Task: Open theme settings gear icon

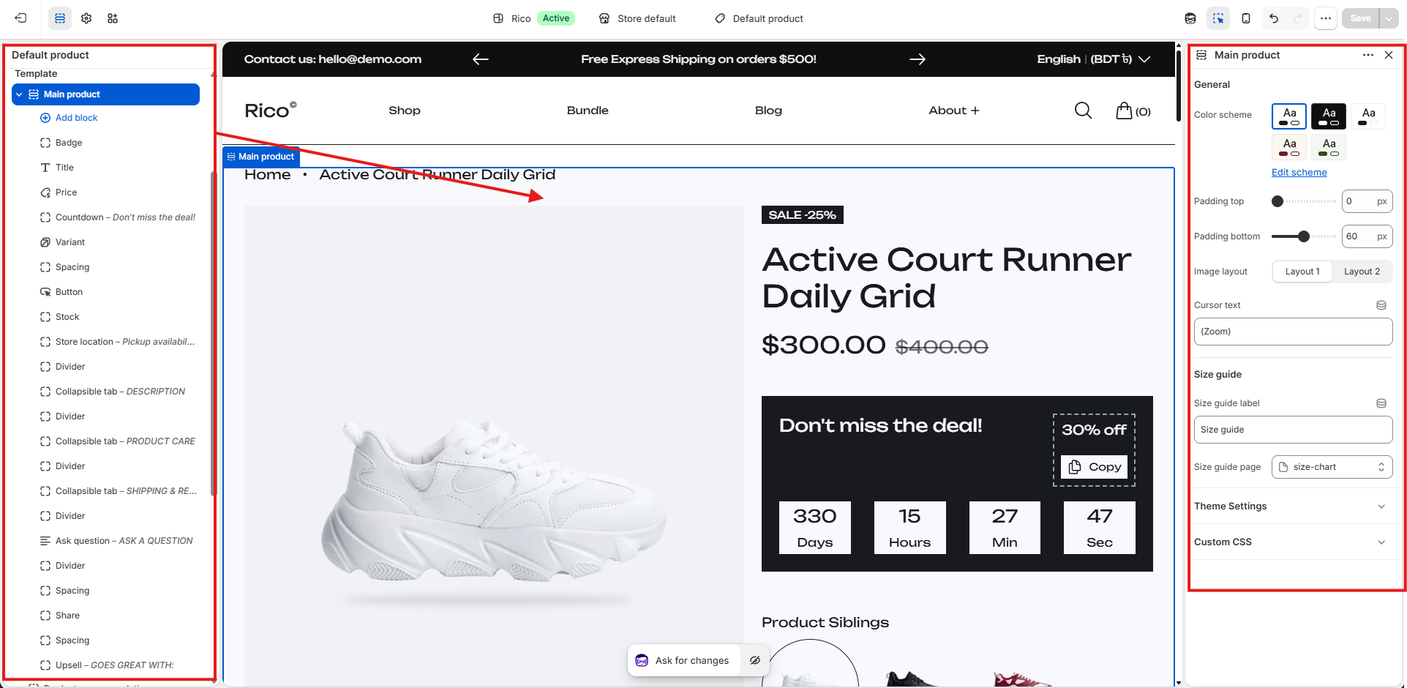Action: [86, 18]
